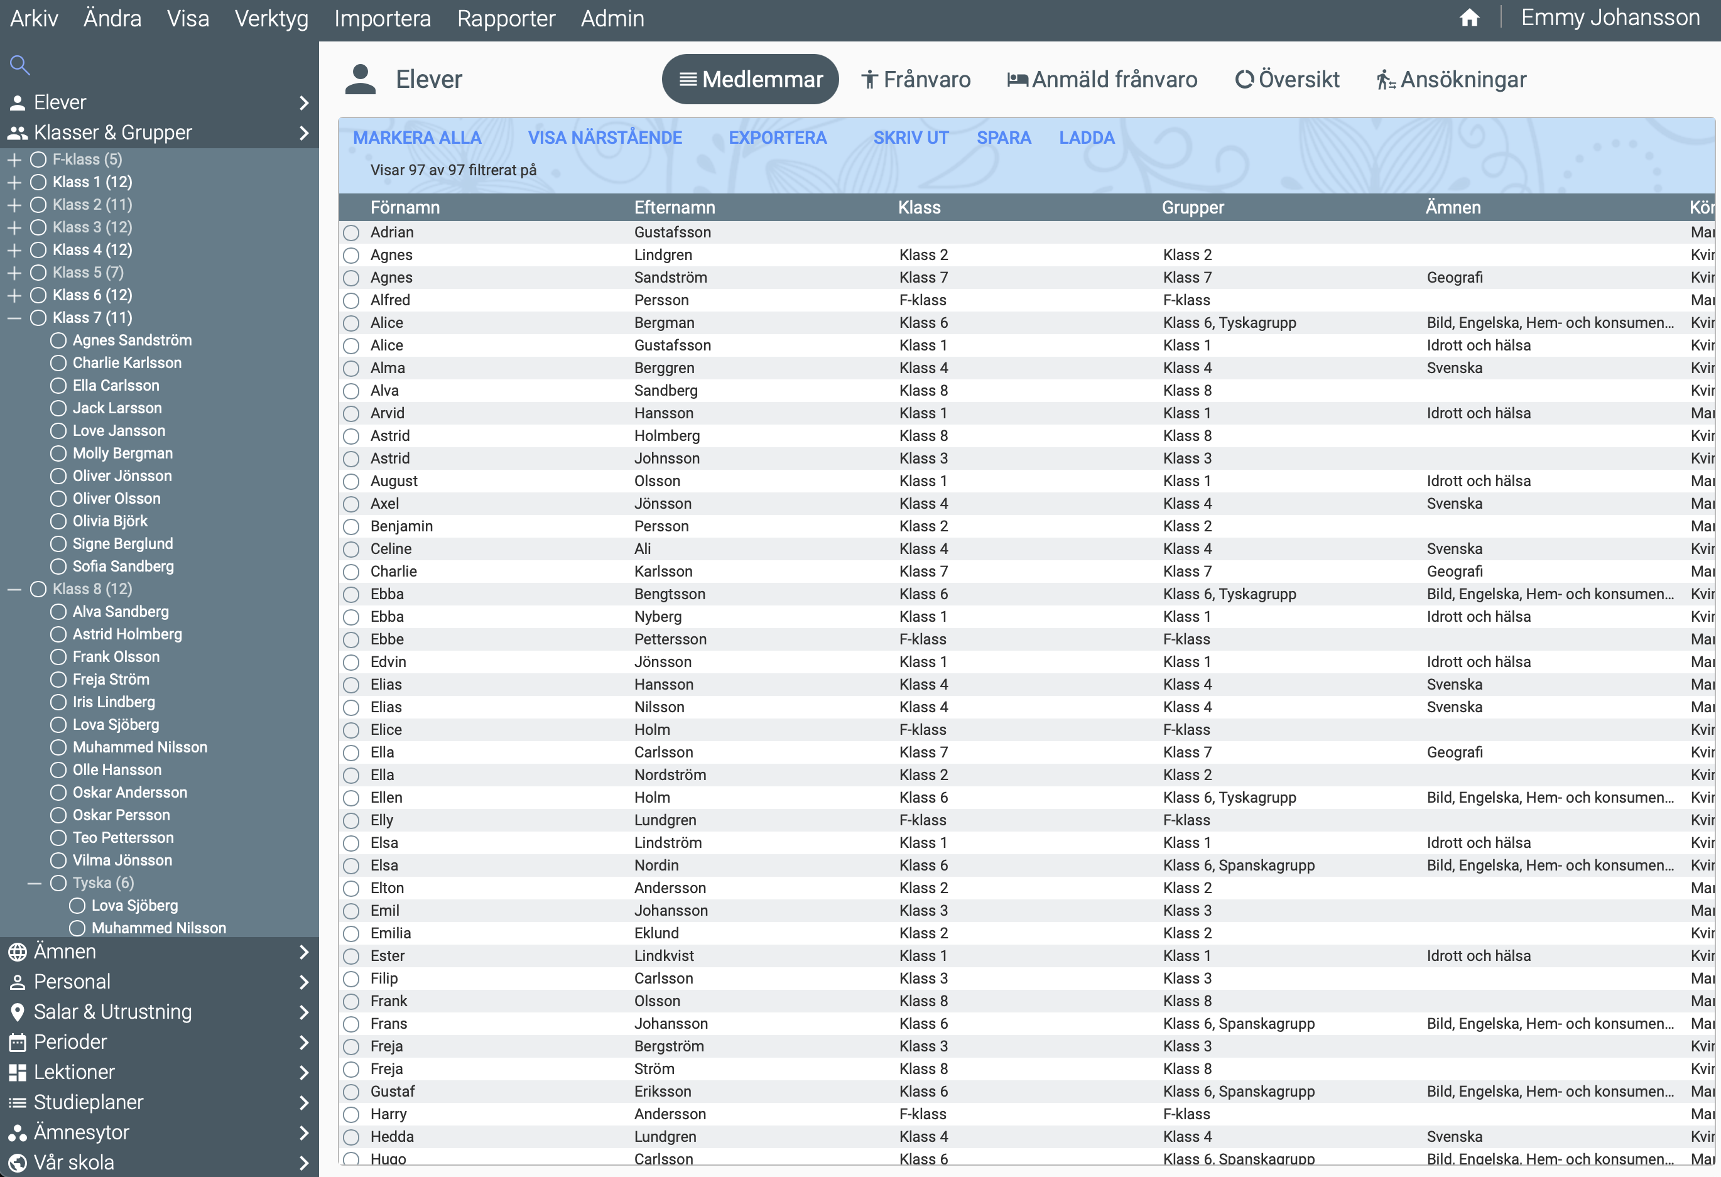Image resolution: width=1721 pixels, height=1177 pixels.
Task: Open the Översikt tab
Action: pos(1287,79)
